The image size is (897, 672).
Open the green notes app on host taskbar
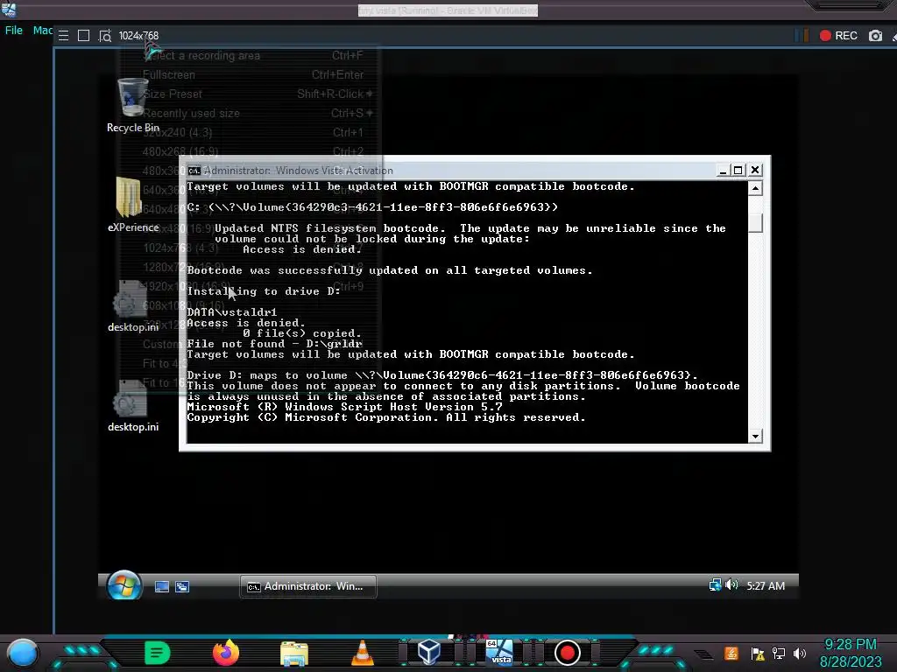pos(157,653)
